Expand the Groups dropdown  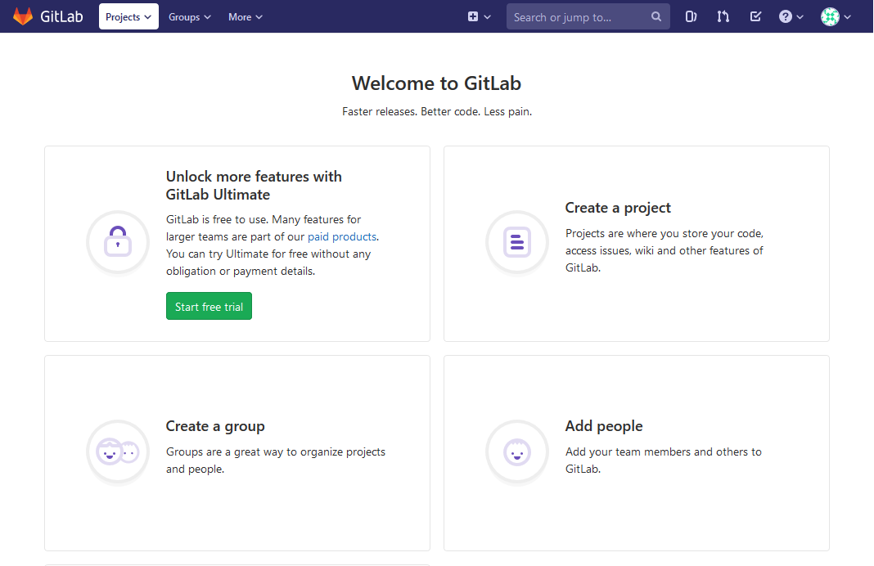[189, 16]
